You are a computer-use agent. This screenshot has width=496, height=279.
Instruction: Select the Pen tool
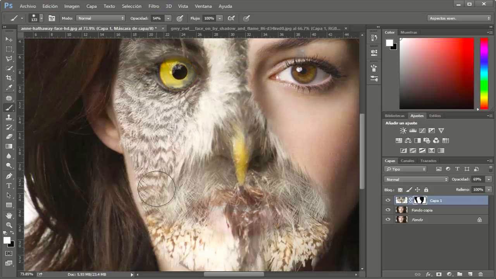pyautogui.click(x=9, y=176)
